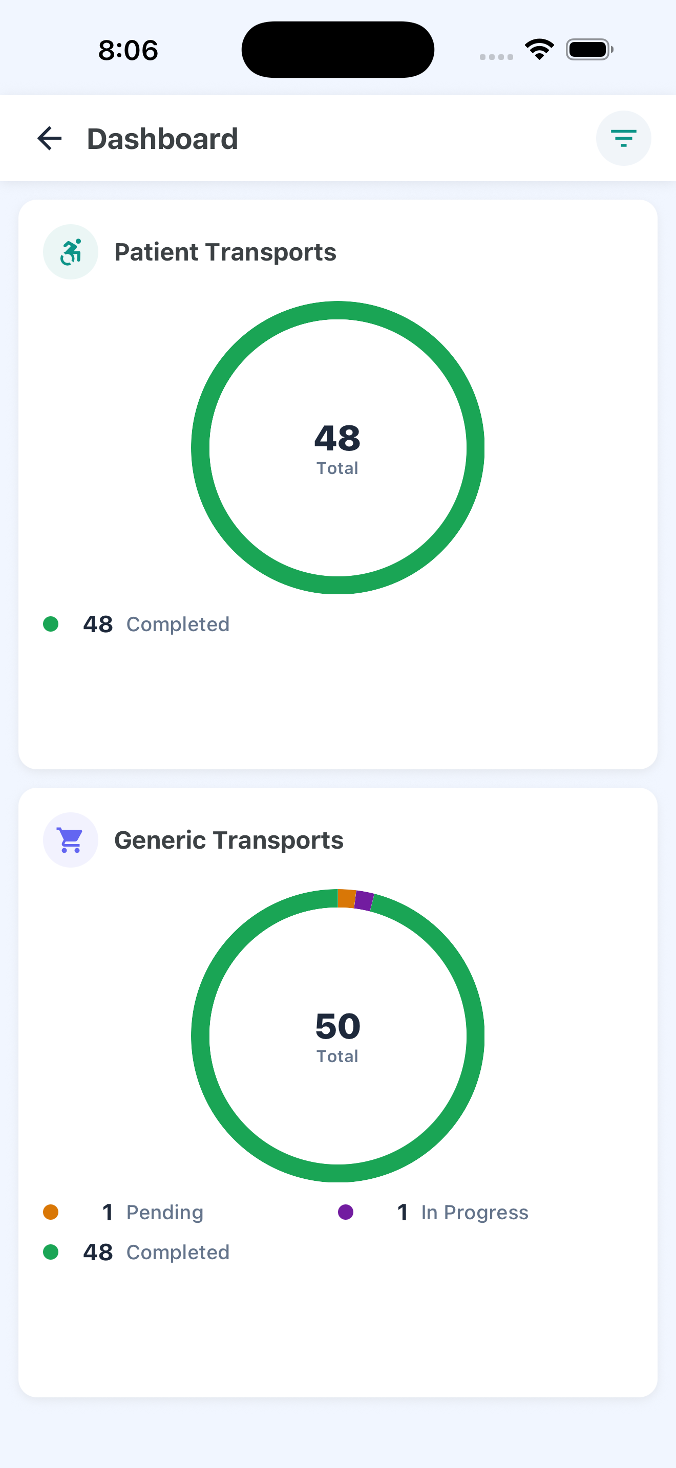Open the filter icon button

click(624, 139)
